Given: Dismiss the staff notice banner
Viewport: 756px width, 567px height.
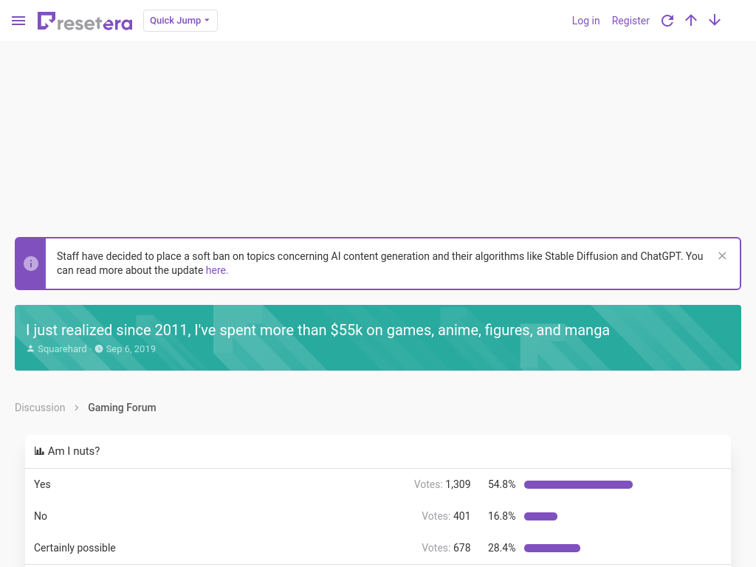Looking at the screenshot, I should 722,256.
